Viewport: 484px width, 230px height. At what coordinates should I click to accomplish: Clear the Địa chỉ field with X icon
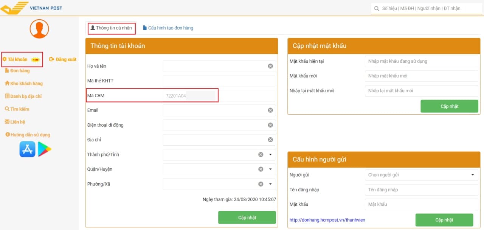click(x=270, y=140)
